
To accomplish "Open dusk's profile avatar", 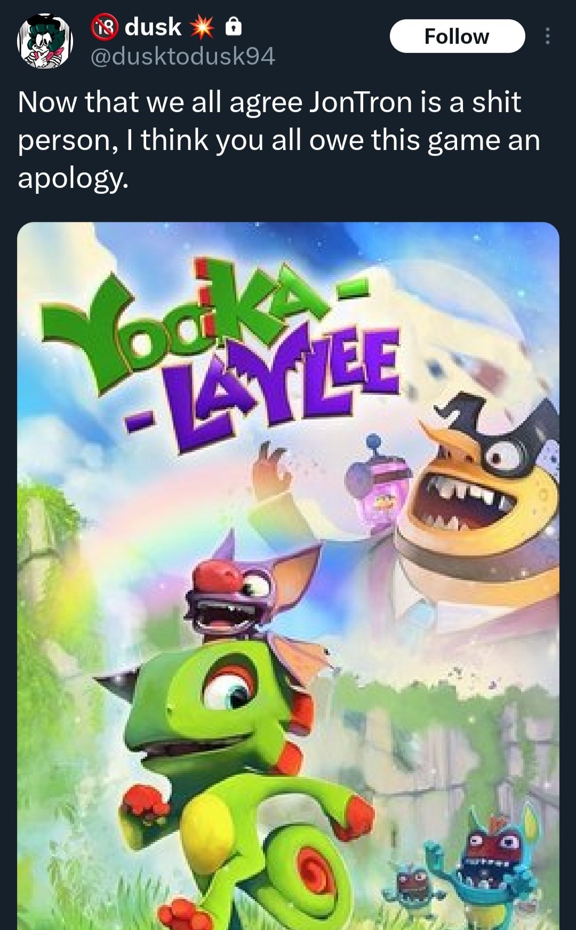I will pyautogui.click(x=45, y=42).
